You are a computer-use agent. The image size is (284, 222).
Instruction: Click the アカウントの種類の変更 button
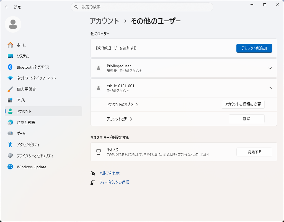243,104
